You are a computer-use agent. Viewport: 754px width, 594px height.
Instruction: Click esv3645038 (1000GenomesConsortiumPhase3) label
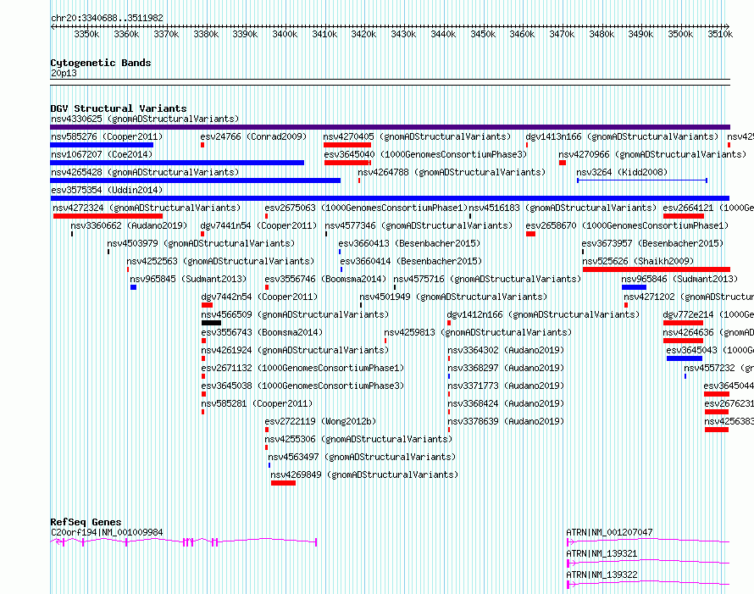pos(303,386)
